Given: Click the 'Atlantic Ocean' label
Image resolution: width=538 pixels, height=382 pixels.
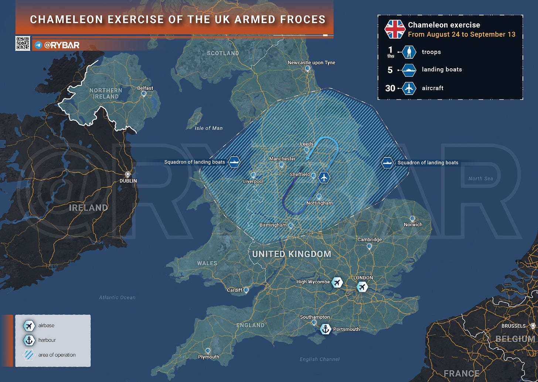Looking at the screenshot, I should (x=117, y=297).
